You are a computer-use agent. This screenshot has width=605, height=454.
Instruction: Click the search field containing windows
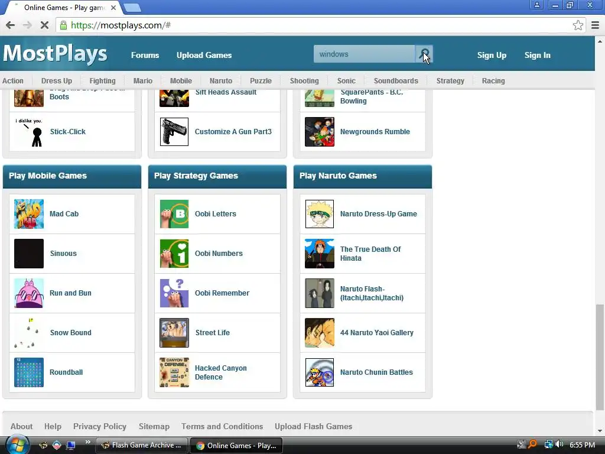coord(364,54)
